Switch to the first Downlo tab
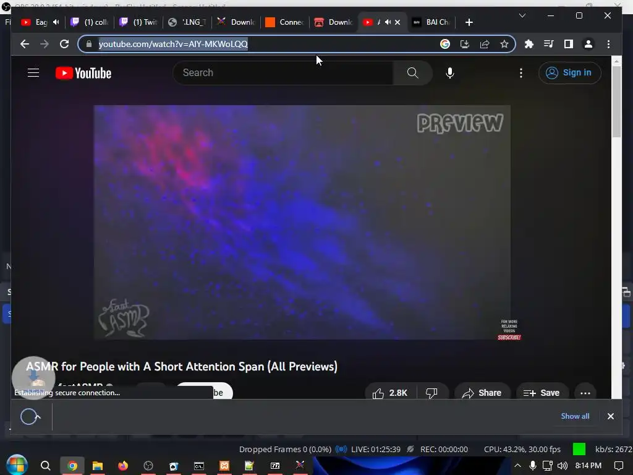The image size is (633, 475). click(x=236, y=22)
